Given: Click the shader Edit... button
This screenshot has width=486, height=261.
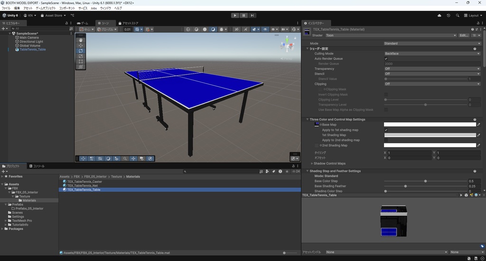Looking at the screenshot, I should [x=464, y=35].
